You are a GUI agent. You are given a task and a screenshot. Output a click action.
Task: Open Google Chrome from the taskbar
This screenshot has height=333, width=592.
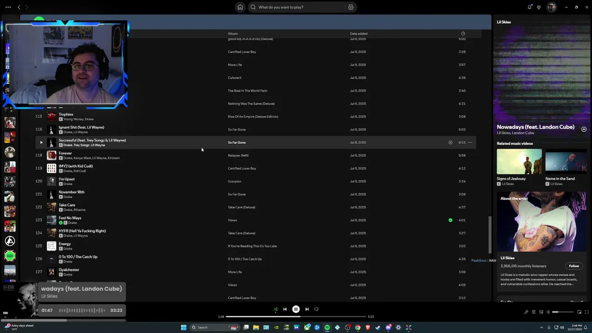pos(358,327)
